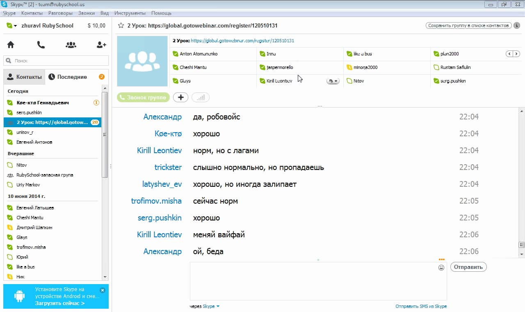Click the Поиск search field

(x=56, y=61)
